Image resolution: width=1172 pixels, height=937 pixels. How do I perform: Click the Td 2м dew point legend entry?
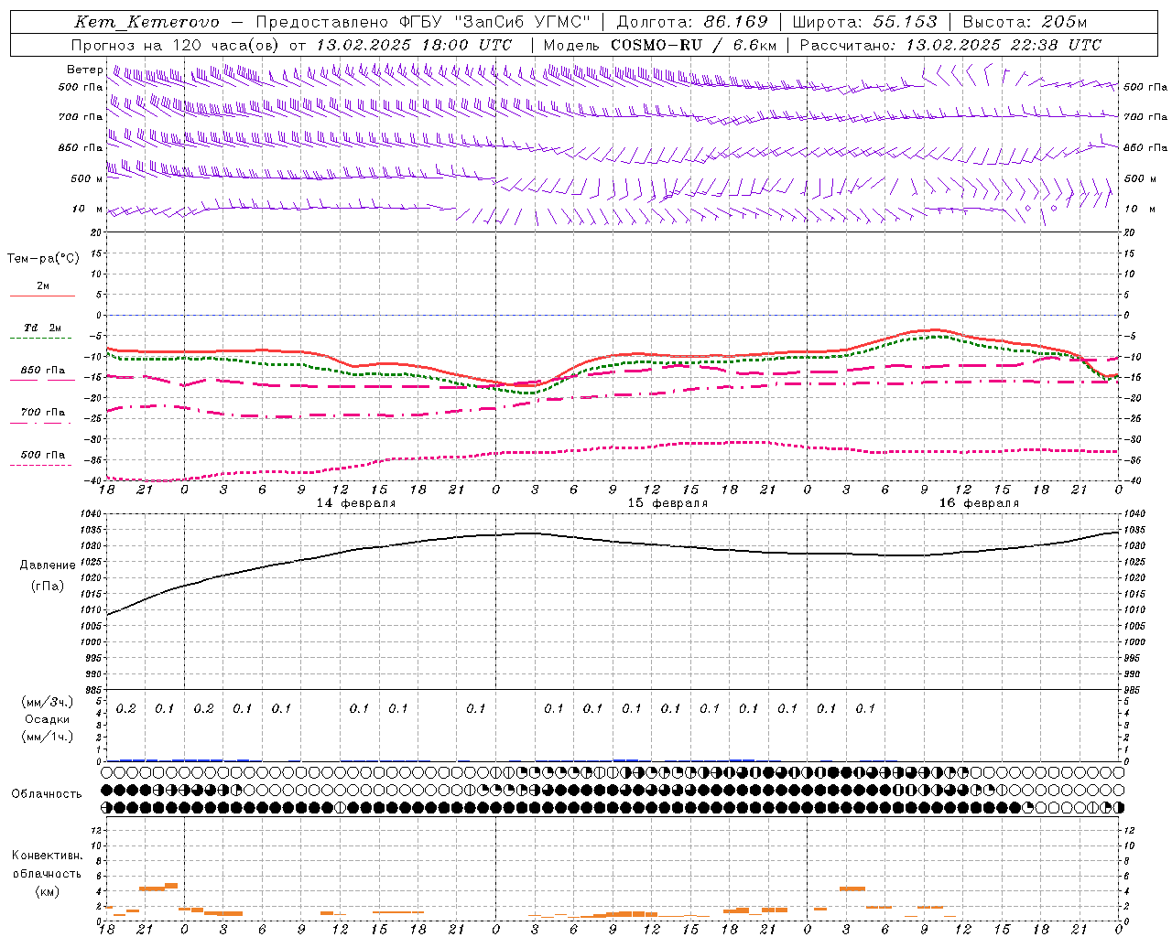(42, 328)
